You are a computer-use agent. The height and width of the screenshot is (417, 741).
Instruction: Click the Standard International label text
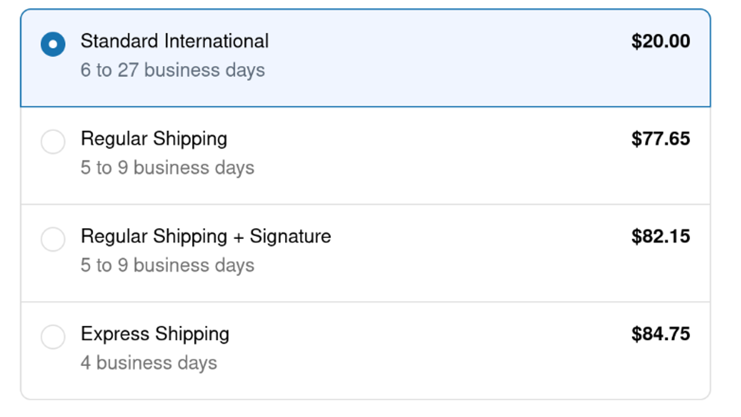coord(175,41)
